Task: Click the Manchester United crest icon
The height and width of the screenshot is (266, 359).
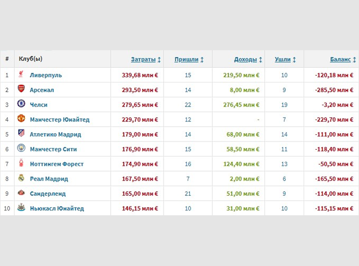Action: tap(21, 119)
